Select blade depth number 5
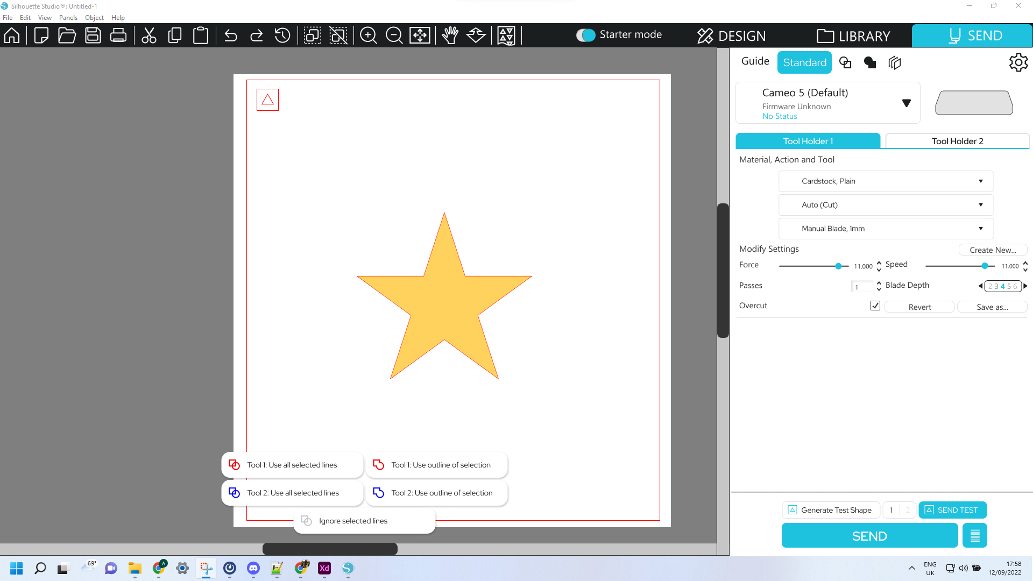 coord(1009,286)
